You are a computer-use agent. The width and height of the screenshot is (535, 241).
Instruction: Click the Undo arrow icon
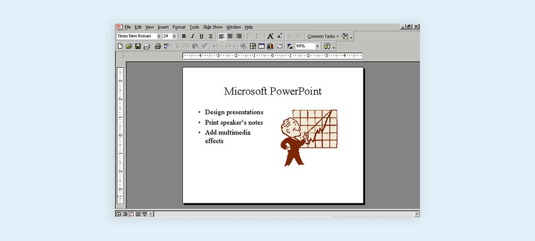coord(215,46)
